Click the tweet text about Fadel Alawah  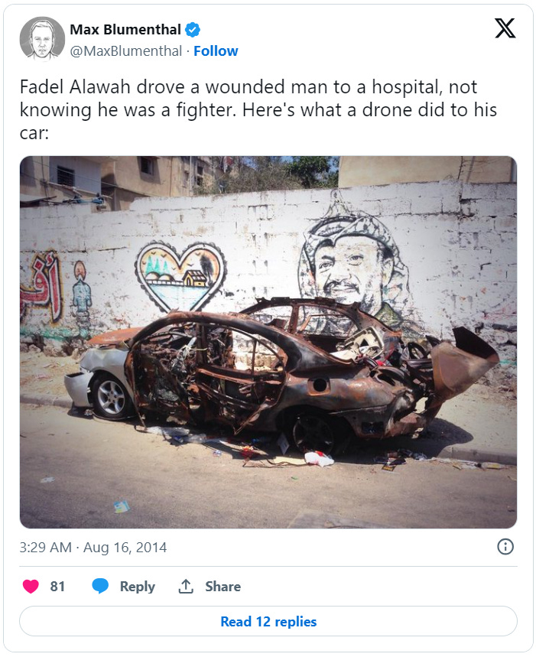pyautogui.click(x=258, y=110)
